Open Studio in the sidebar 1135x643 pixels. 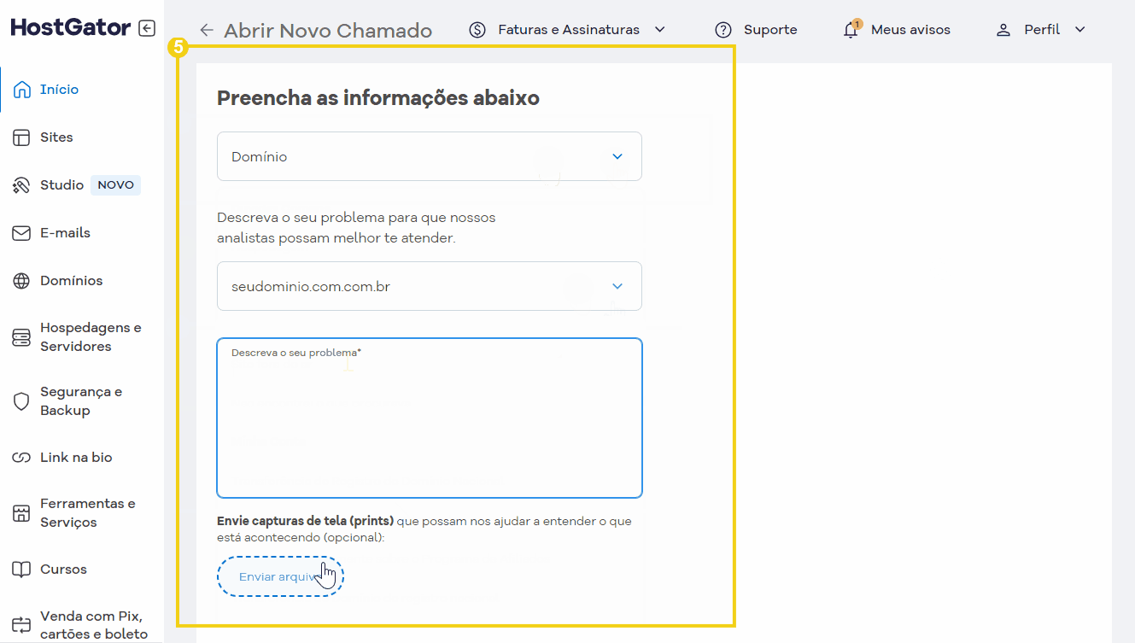(61, 185)
